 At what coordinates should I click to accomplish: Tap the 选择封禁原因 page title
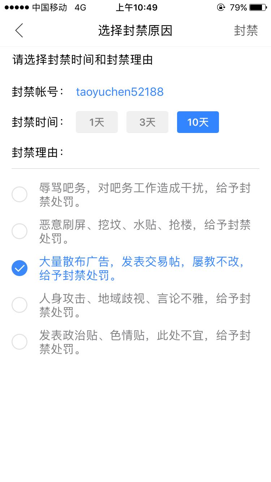[135, 31]
